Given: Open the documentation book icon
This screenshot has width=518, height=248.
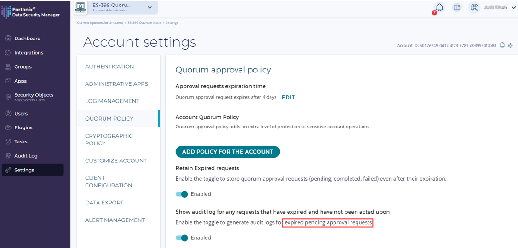Looking at the screenshot, I should 456,7.
